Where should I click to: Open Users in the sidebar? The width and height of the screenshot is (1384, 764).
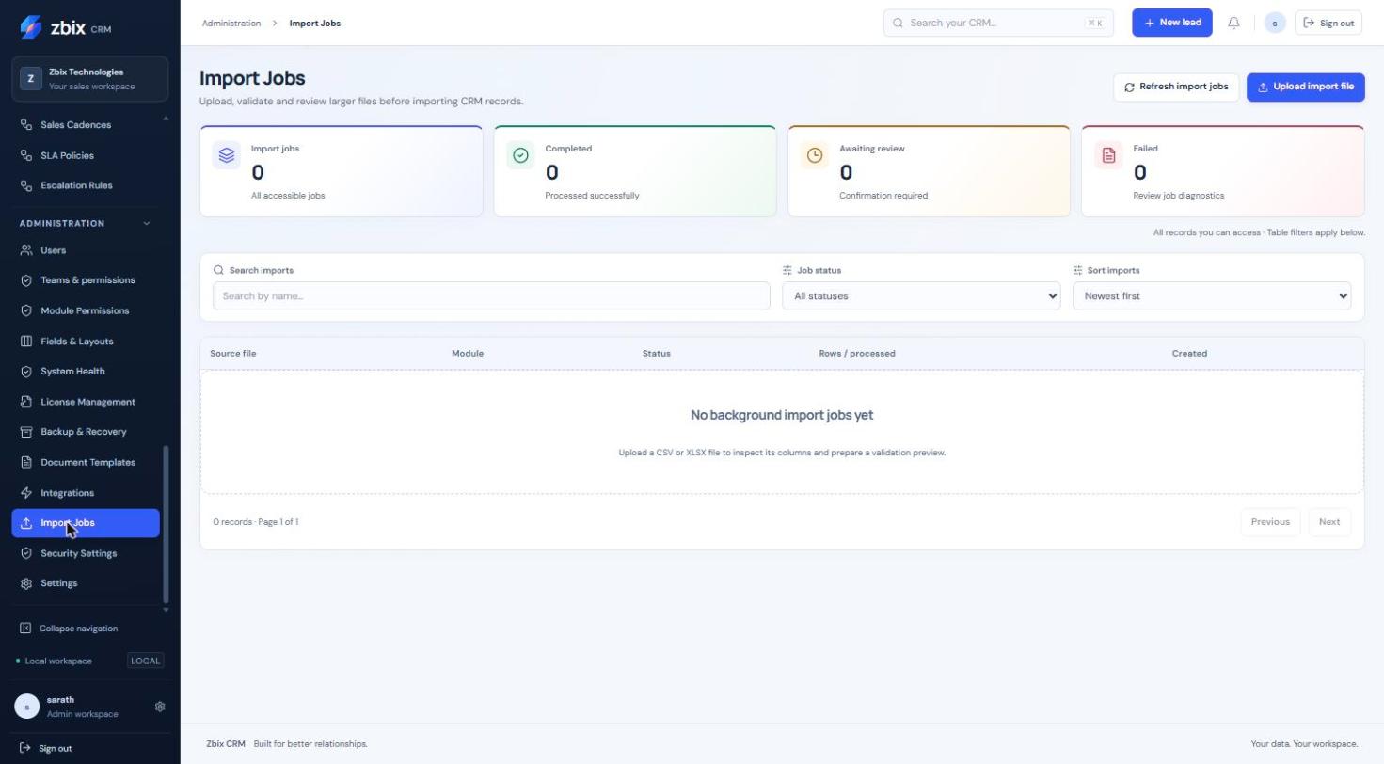click(86, 250)
